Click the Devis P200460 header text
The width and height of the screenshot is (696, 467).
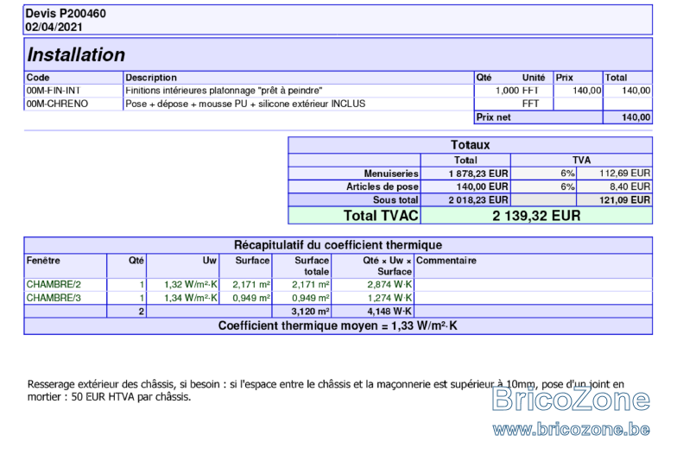coord(66,13)
